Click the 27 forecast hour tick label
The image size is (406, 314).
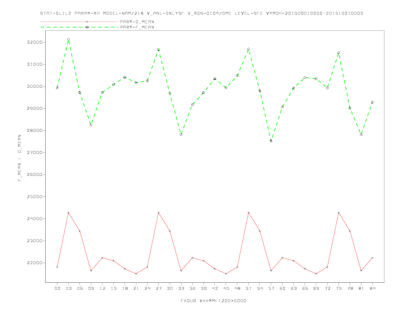(158, 288)
